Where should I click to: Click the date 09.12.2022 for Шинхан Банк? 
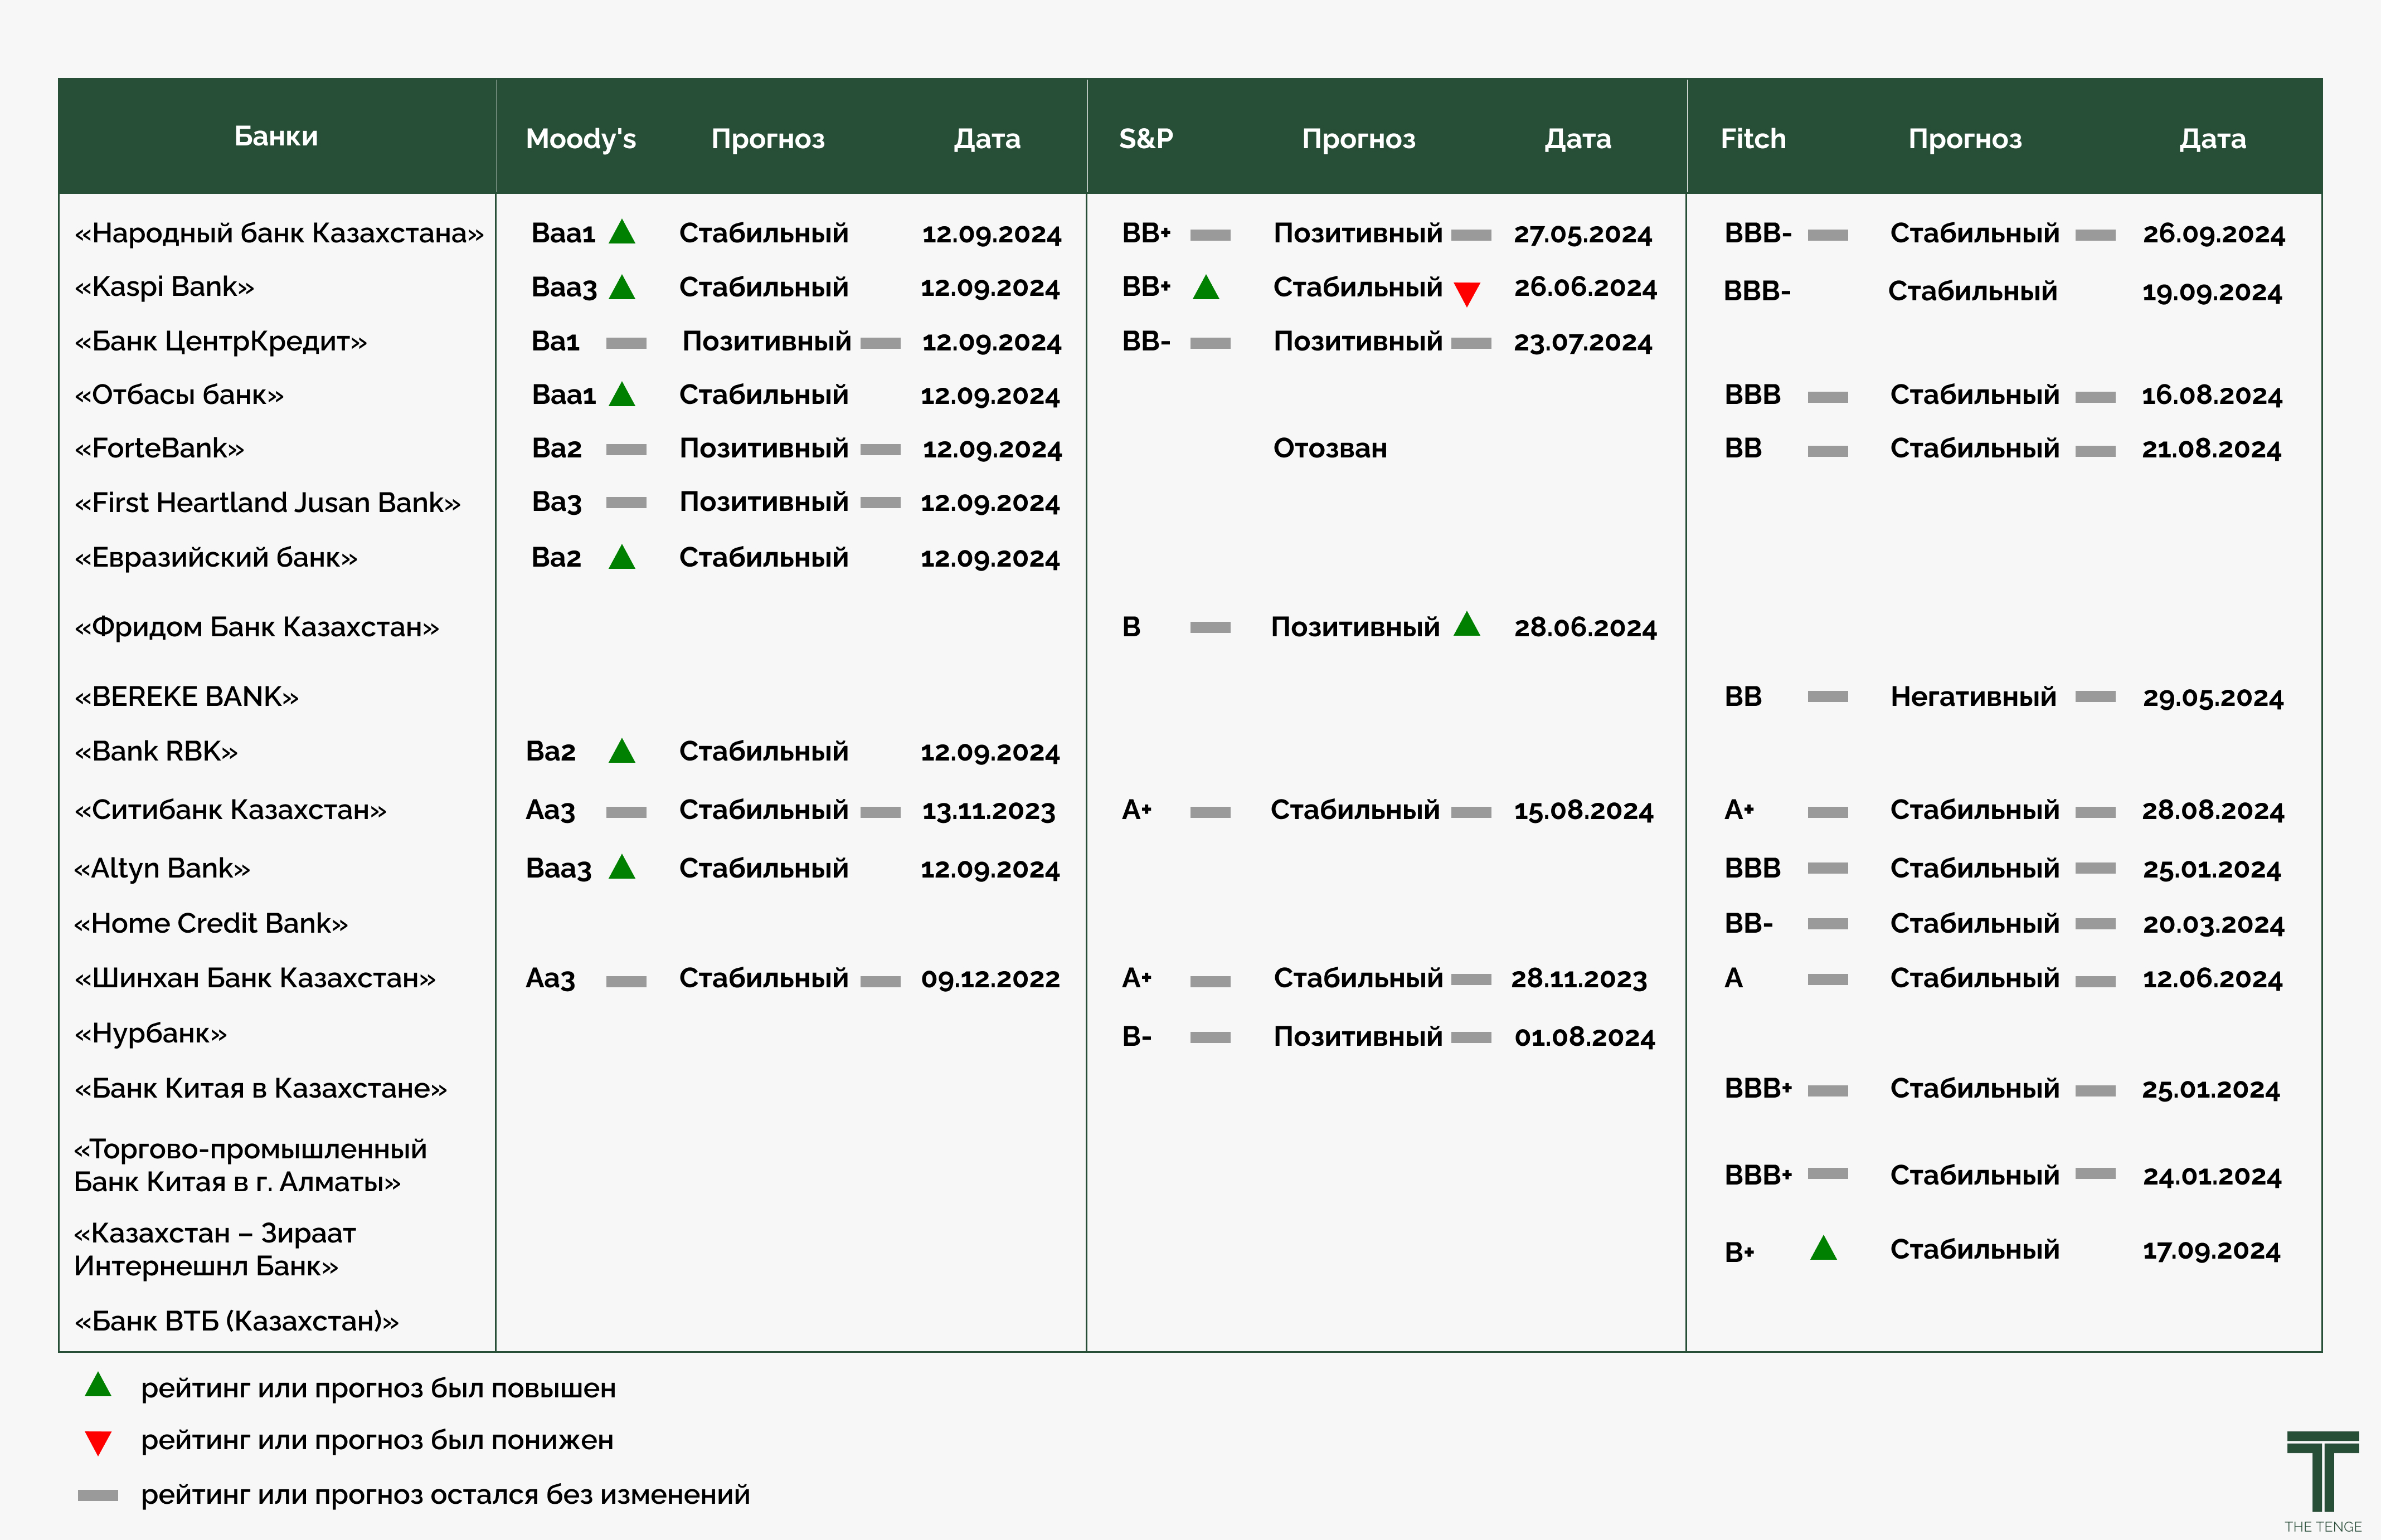(x=990, y=978)
